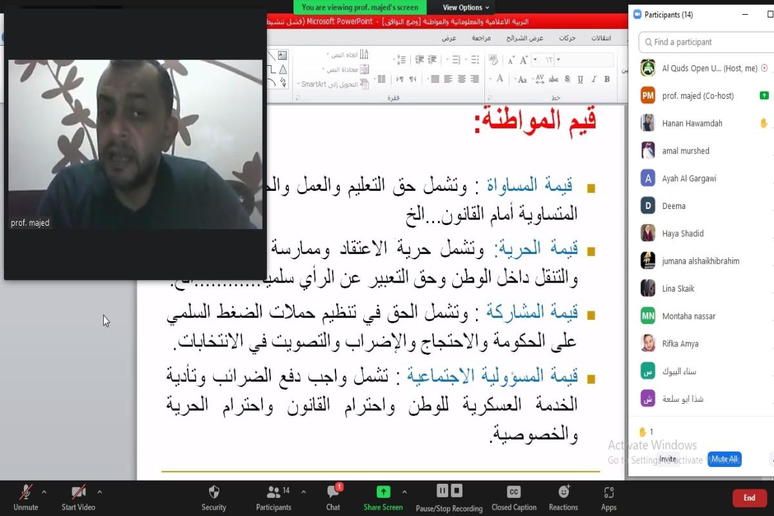The image size is (774, 516).
Task: Open the font size dropdown
Action: coord(535,60)
